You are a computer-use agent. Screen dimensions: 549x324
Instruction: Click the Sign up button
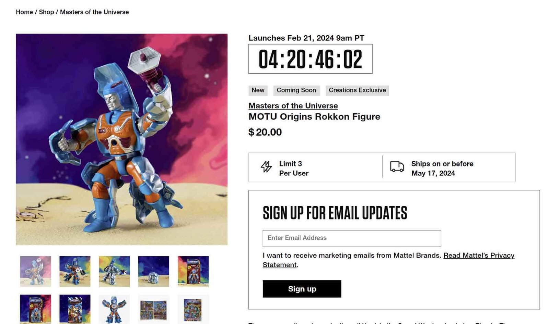(x=302, y=289)
